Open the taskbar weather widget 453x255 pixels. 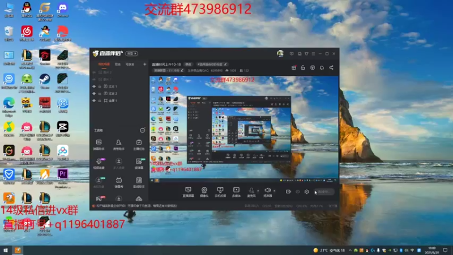[329, 250]
